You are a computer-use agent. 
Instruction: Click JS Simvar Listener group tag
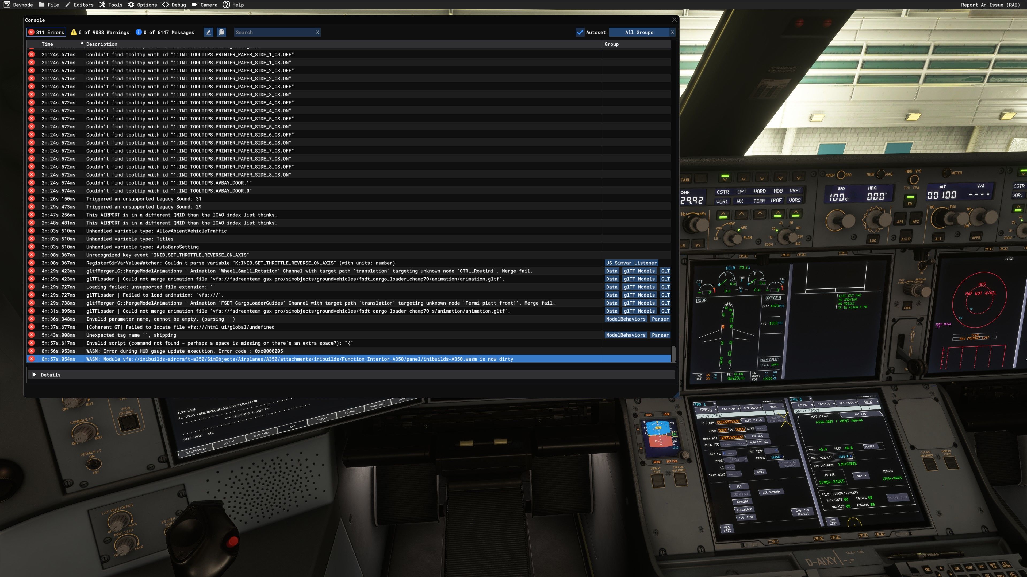pos(631,263)
